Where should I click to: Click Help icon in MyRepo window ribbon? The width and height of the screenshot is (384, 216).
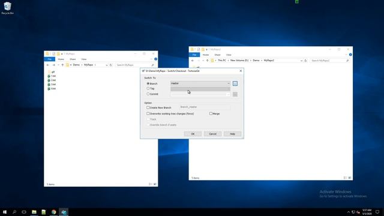pos(155,59)
